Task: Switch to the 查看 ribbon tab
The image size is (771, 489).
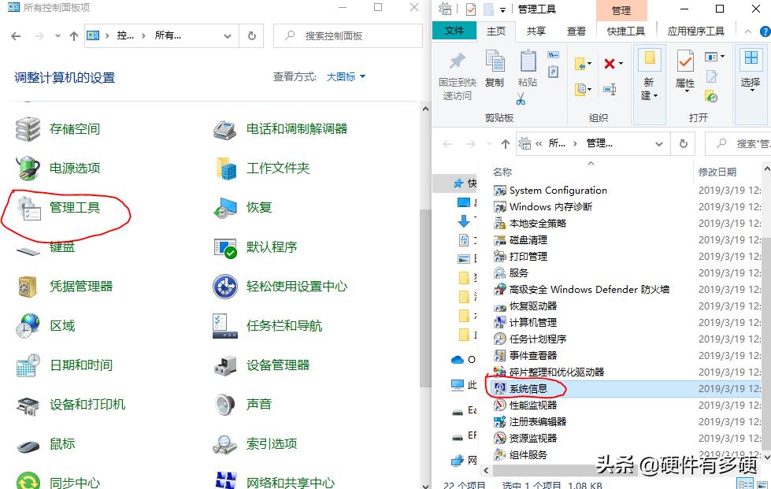Action: [x=576, y=30]
